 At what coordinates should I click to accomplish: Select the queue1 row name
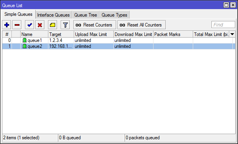click(x=35, y=40)
